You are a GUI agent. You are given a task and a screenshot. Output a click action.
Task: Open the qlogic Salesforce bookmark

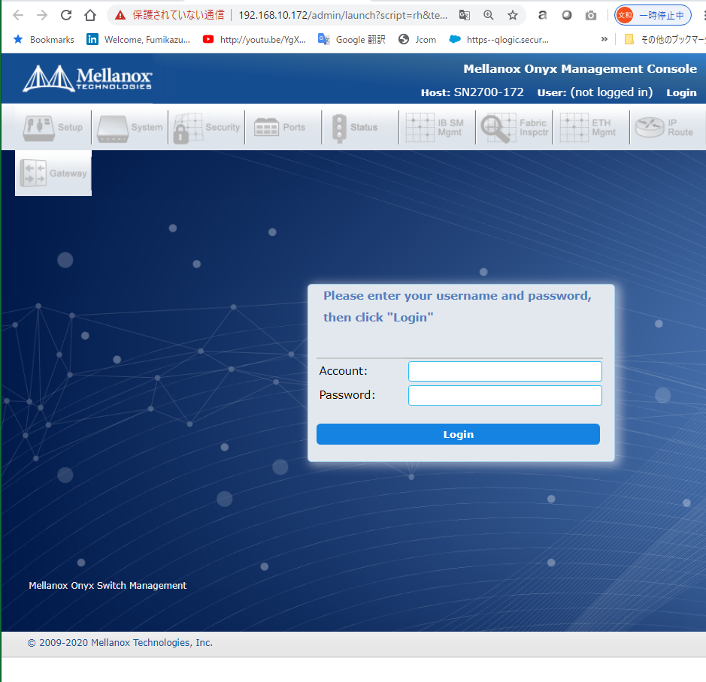(499, 40)
